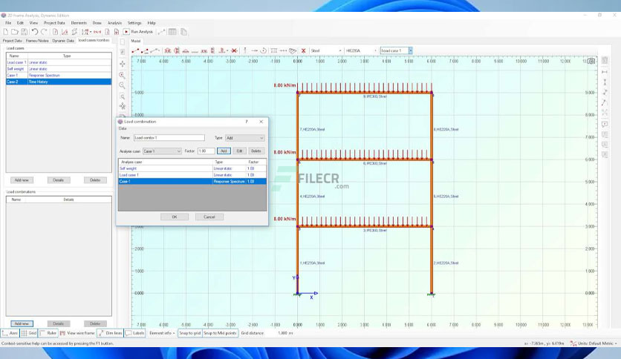Click the Delete button in Load combination dialog

click(256, 151)
